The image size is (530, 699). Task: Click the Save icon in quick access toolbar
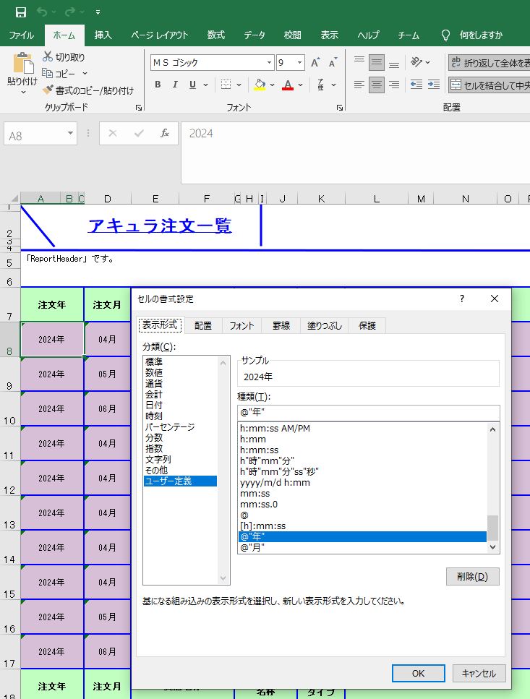[x=21, y=12]
